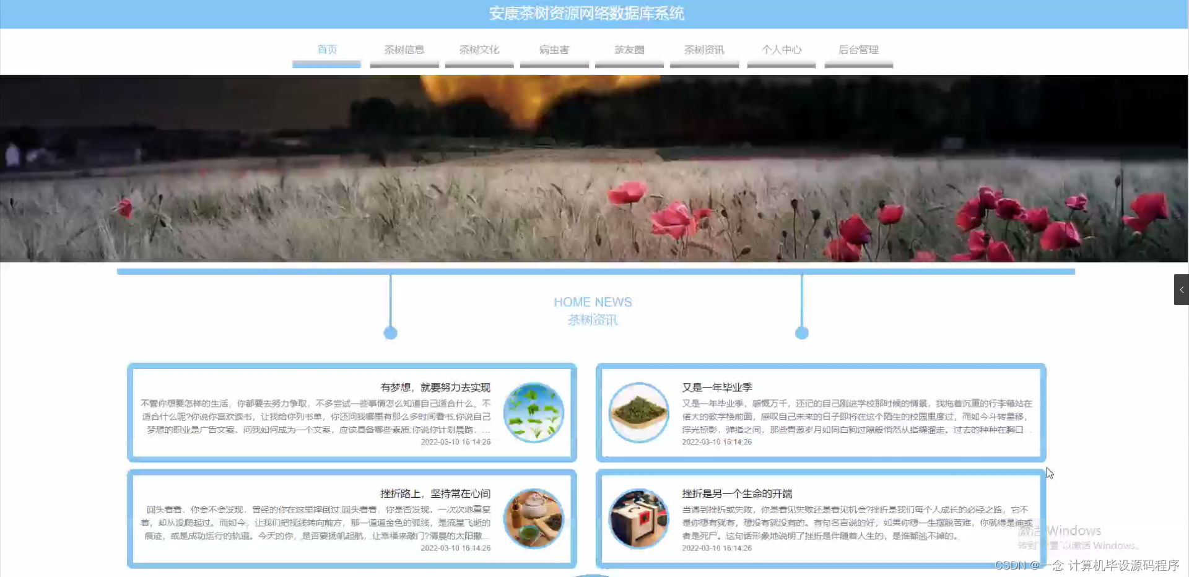This screenshot has height=577, width=1189.
Task: Open the 茶树文化 section
Action: pos(479,50)
